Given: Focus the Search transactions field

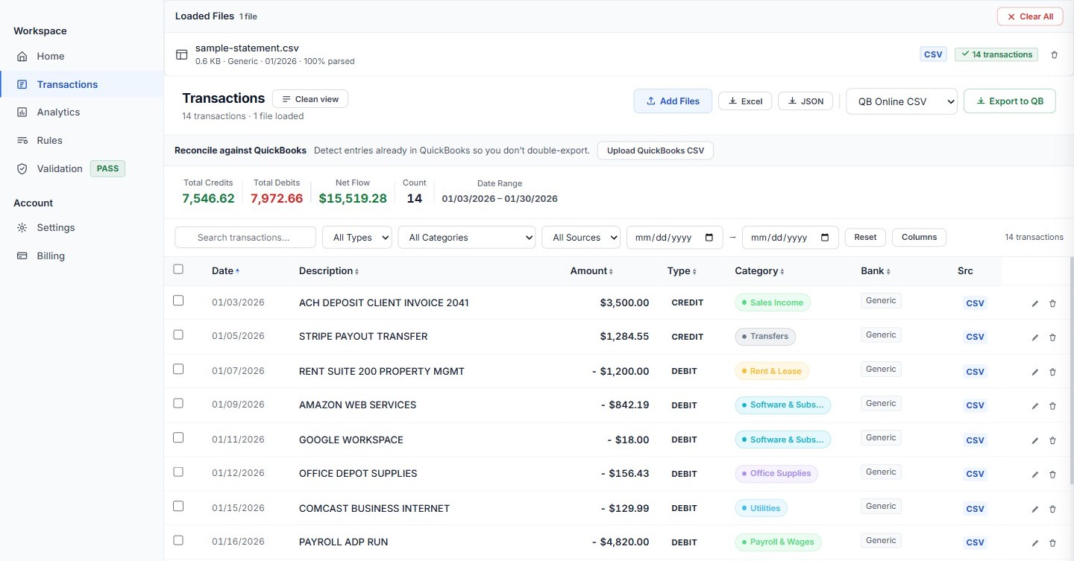Looking at the screenshot, I should pos(245,238).
